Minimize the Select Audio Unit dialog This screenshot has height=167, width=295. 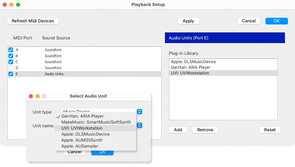click(x=38, y=96)
